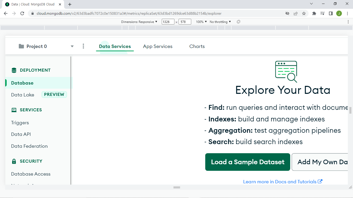
Task: Switch to the Charts tab
Action: point(197,46)
